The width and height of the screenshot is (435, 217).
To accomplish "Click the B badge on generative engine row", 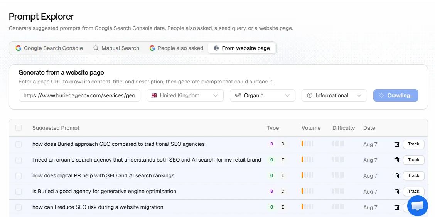I will click(271, 192).
